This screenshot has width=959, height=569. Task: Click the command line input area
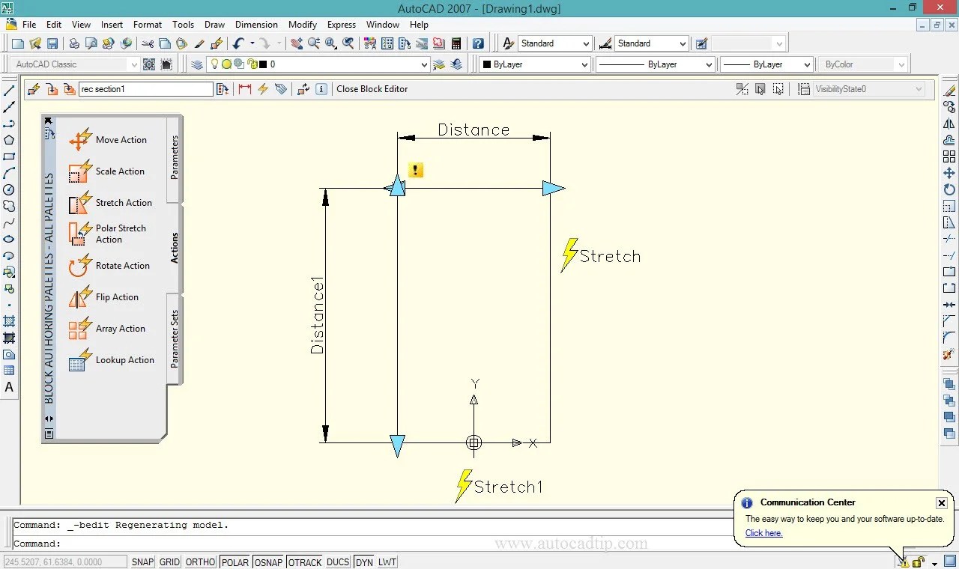coord(371,544)
